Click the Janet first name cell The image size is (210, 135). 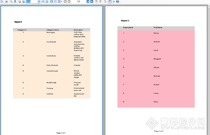click(x=156, y=50)
